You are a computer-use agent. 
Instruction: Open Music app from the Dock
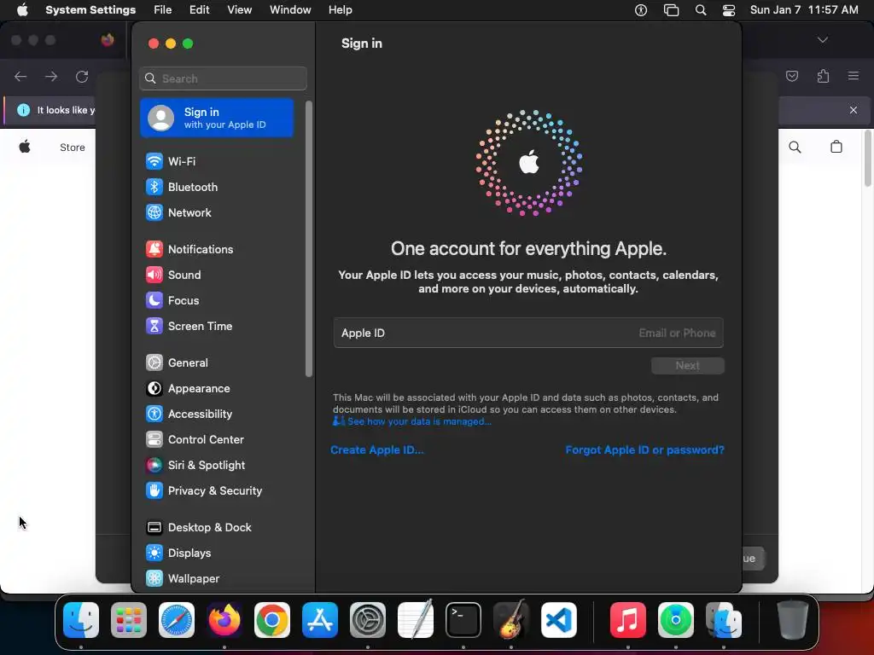click(x=627, y=620)
